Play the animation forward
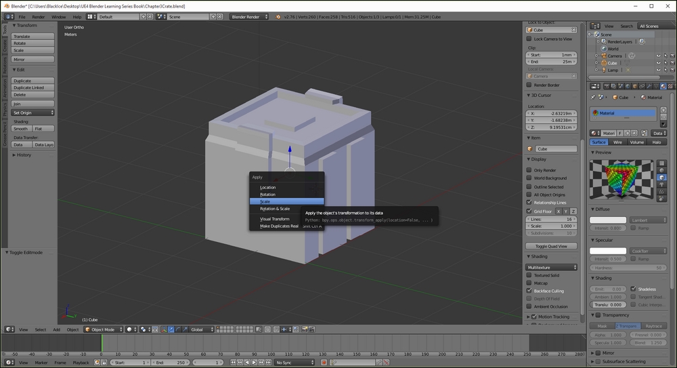Screen dimensions: 677x368 (x=254, y=363)
